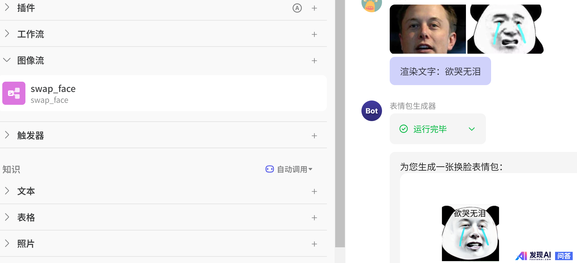
Task: Open the generated 欲哭无泪 meme image
Action: point(470,233)
